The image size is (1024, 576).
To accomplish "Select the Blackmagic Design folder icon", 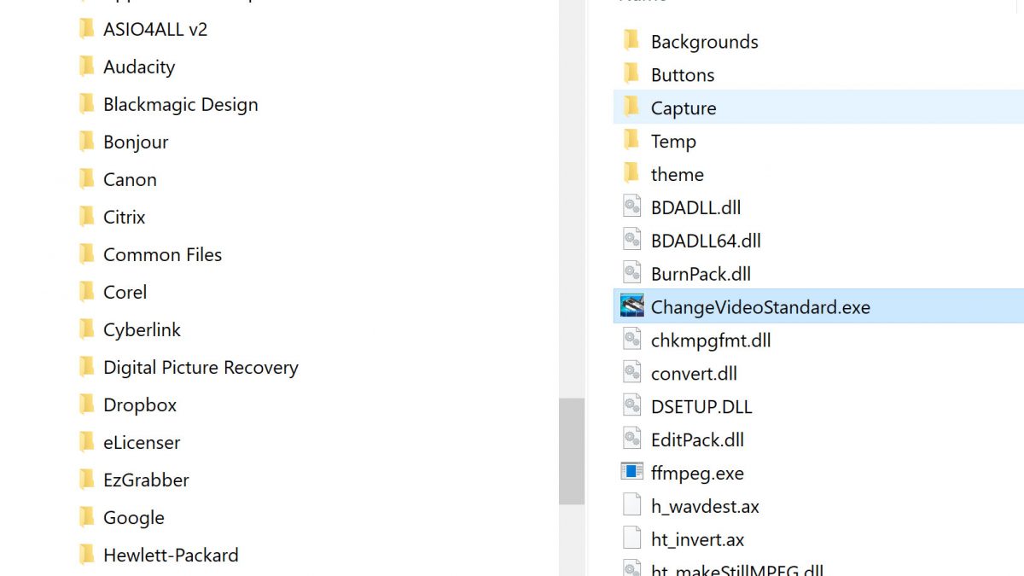I will (86, 104).
